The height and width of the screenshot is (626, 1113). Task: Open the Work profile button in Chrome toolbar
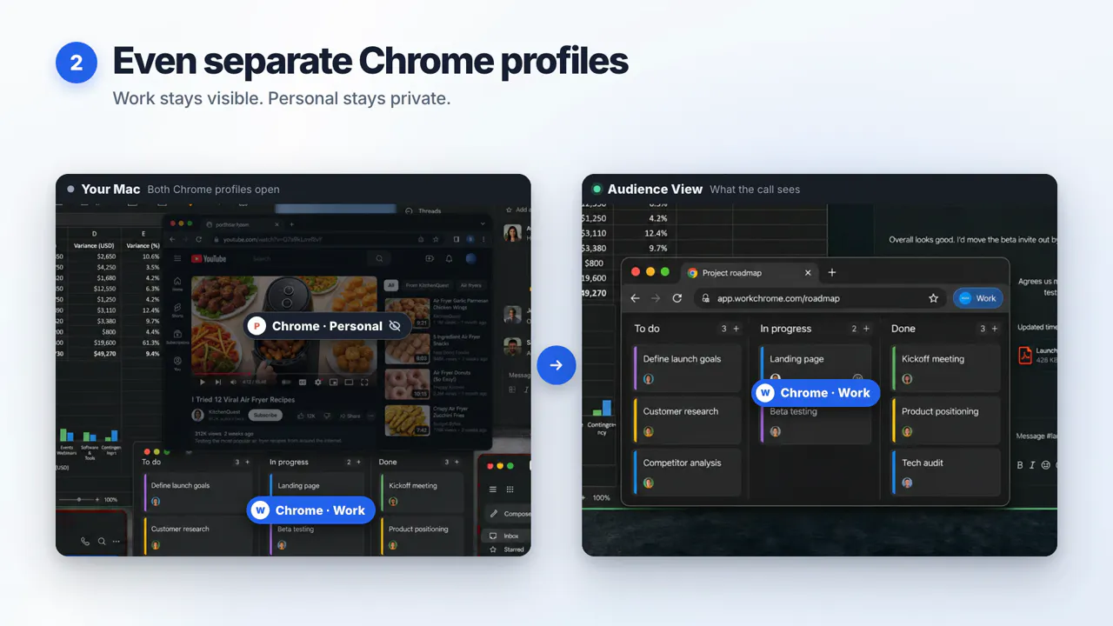[x=978, y=298]
